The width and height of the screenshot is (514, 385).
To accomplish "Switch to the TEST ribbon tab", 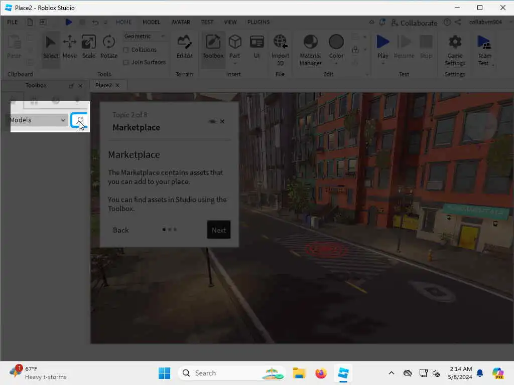I will [207, 22].
